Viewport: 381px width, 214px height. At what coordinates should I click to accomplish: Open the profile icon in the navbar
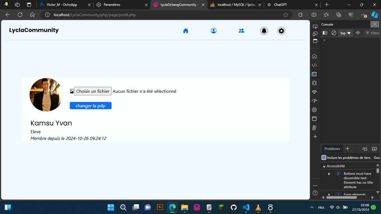click(x=213, y=31)
